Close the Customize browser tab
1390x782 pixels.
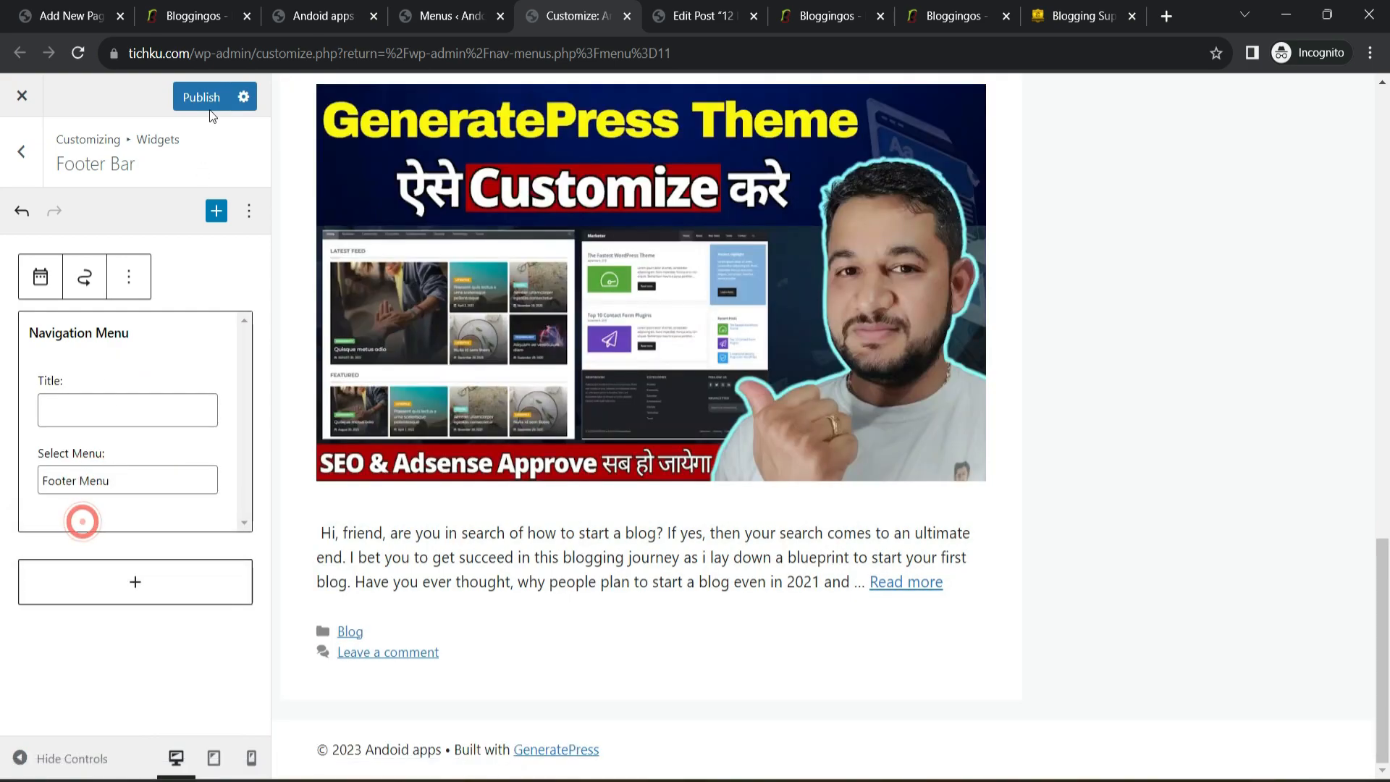[x=627, y=16]
